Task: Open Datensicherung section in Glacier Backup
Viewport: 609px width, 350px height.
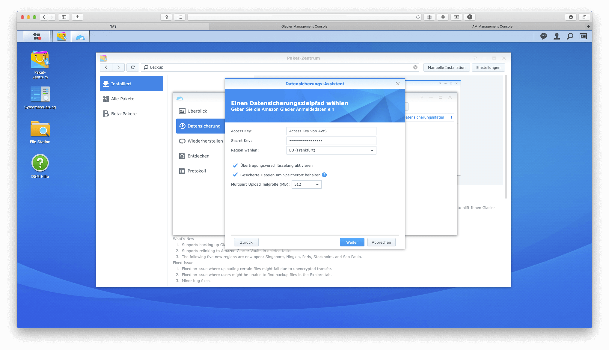Action: click(201, 126)
